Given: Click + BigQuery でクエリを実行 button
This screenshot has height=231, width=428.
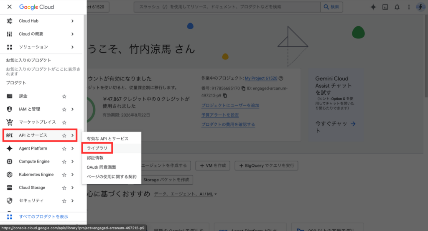Looking at the screenshot, I should click(266, 165).
